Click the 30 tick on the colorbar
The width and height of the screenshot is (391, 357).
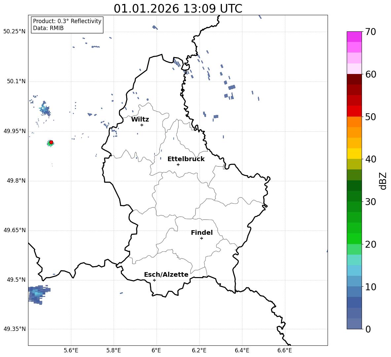[371, 202]
